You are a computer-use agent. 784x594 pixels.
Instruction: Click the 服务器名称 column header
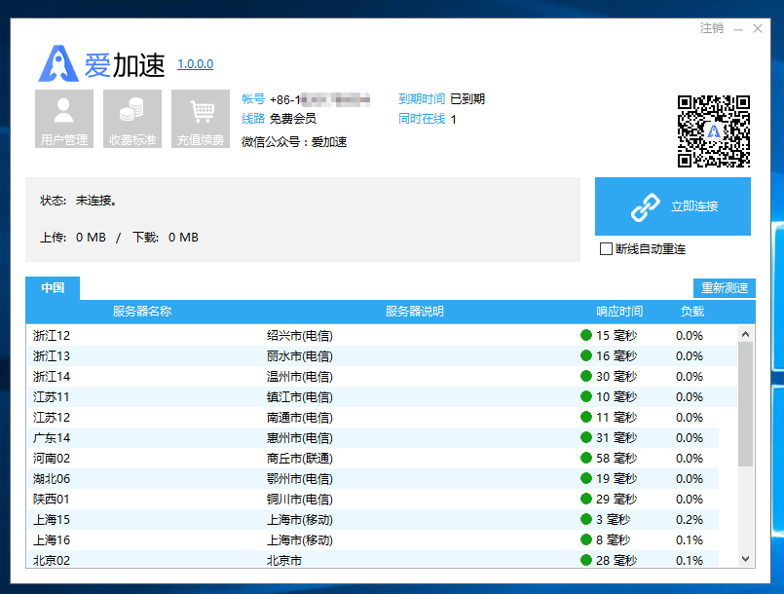(141, 310)
